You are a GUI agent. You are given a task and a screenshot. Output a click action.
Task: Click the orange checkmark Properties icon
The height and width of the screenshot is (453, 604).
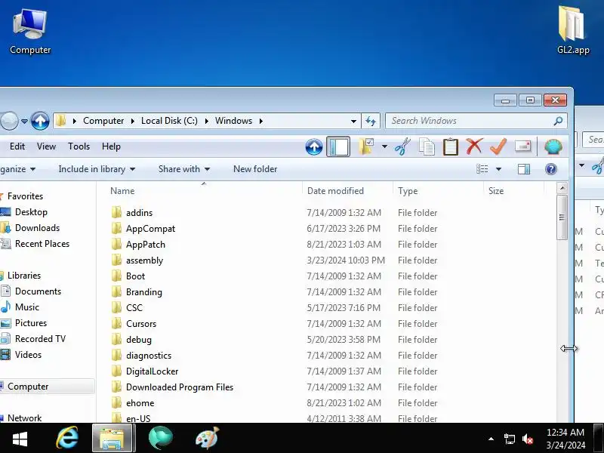click(x=498, y=146)
